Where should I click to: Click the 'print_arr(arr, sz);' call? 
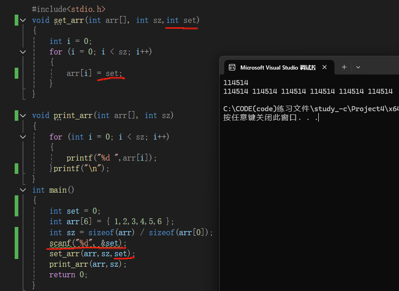88,264
